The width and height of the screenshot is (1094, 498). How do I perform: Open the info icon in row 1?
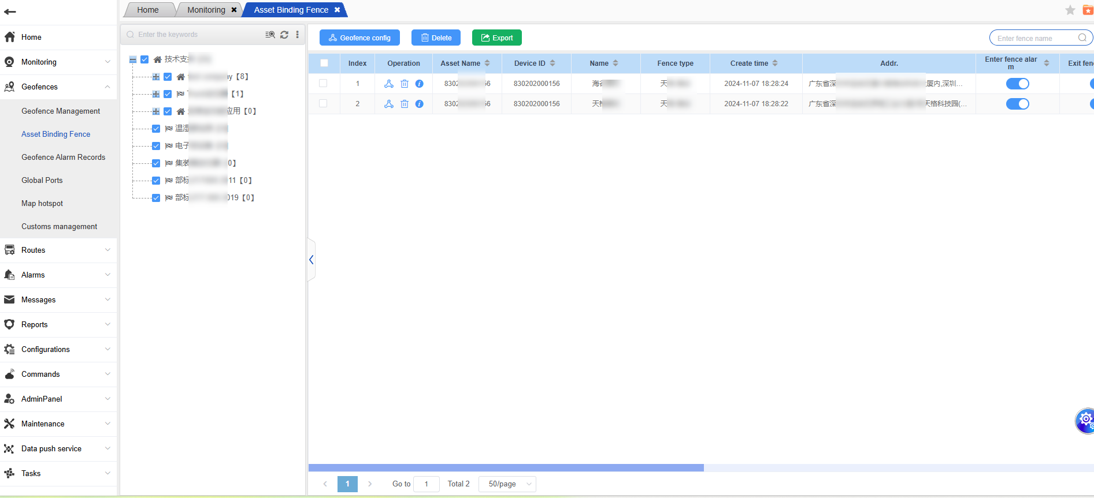(420, 84)
